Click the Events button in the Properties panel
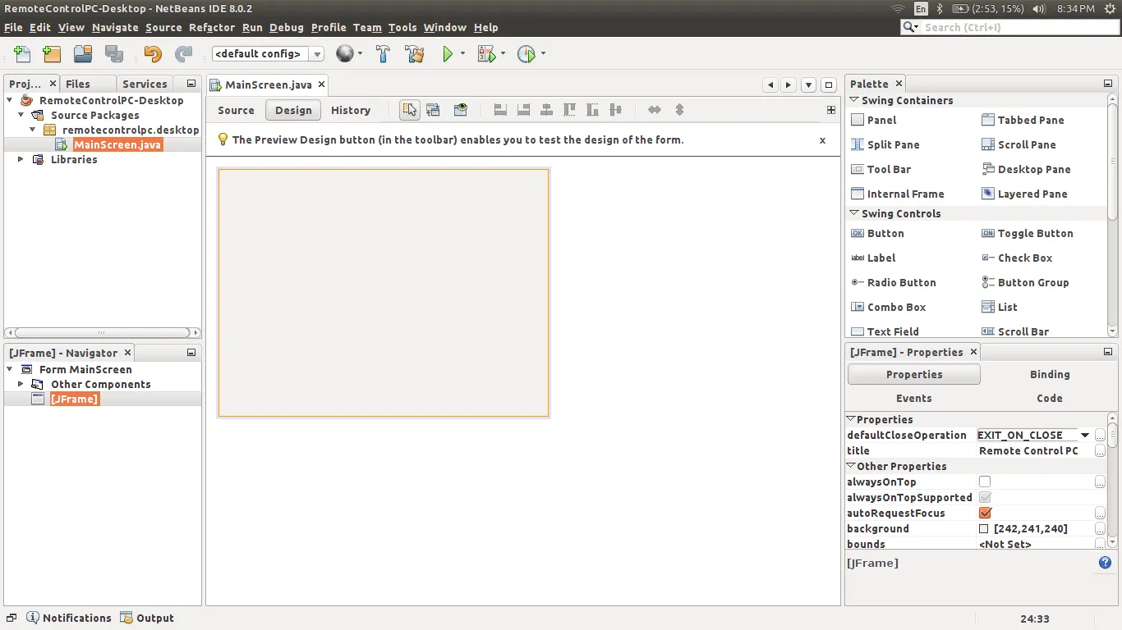This screenshot has width=1122, height=630. tap(914, 398)
